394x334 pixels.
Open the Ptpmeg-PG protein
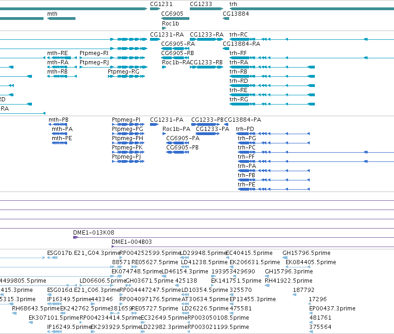127,129
